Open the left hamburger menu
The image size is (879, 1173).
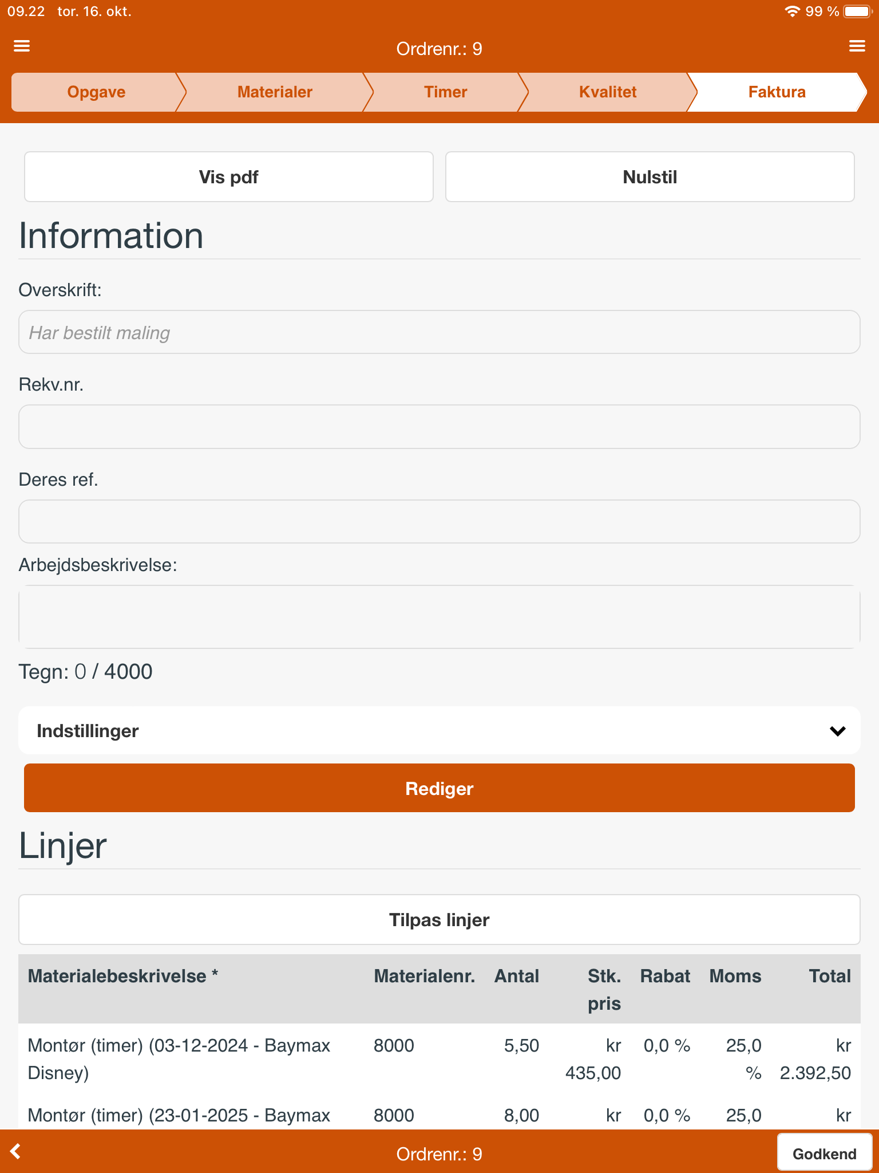[x=22, y=46]
